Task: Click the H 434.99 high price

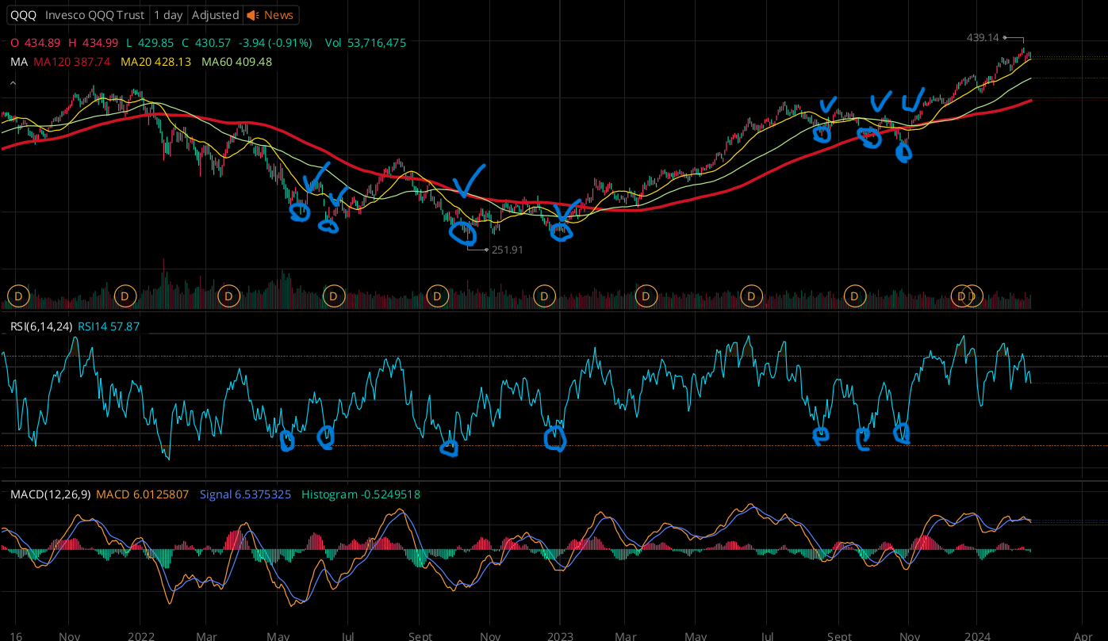Action: point(93,43)
